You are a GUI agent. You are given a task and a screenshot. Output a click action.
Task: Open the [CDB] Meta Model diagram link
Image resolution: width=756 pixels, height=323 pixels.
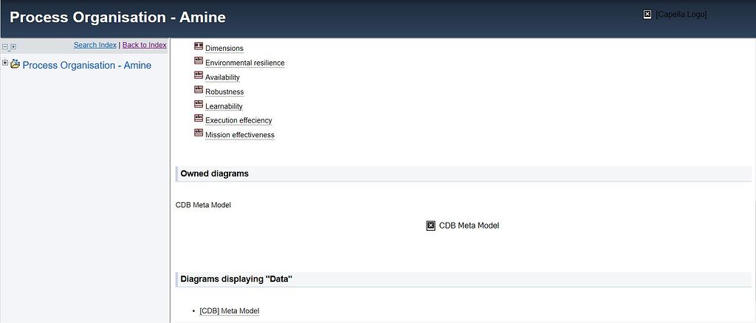(229, 311)
